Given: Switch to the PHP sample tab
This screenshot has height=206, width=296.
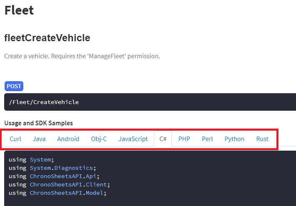Looking at the screenshot, I should pyautogui.click(x=184, y=139).
